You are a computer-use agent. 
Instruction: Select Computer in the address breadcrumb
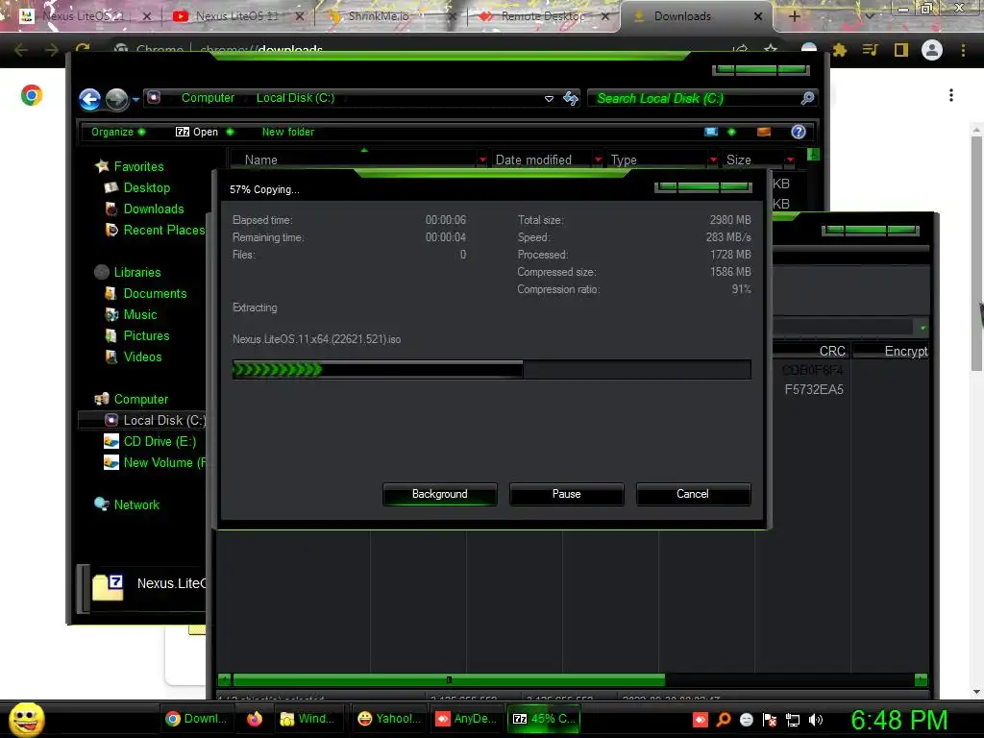pyautogui.click(x=208, y=98)
